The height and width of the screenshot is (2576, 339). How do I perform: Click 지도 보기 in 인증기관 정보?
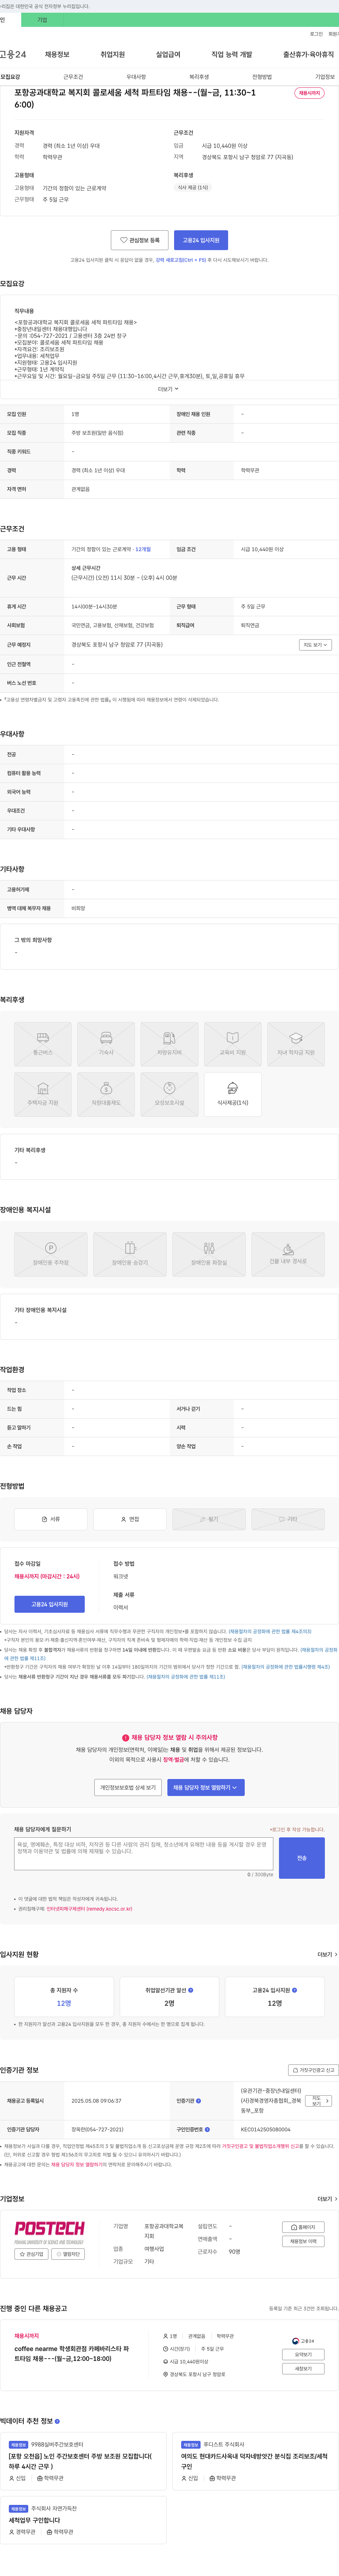(318, 2101)
